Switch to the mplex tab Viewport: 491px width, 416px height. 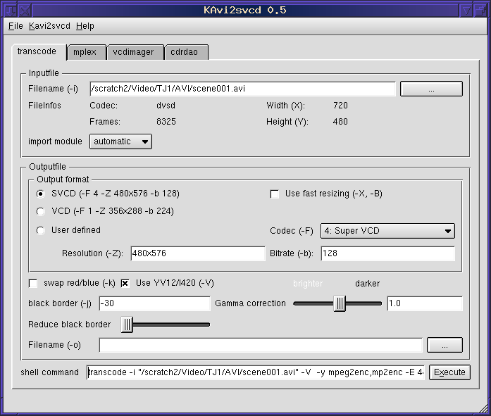pyautogui.click(x=87, y=52)
